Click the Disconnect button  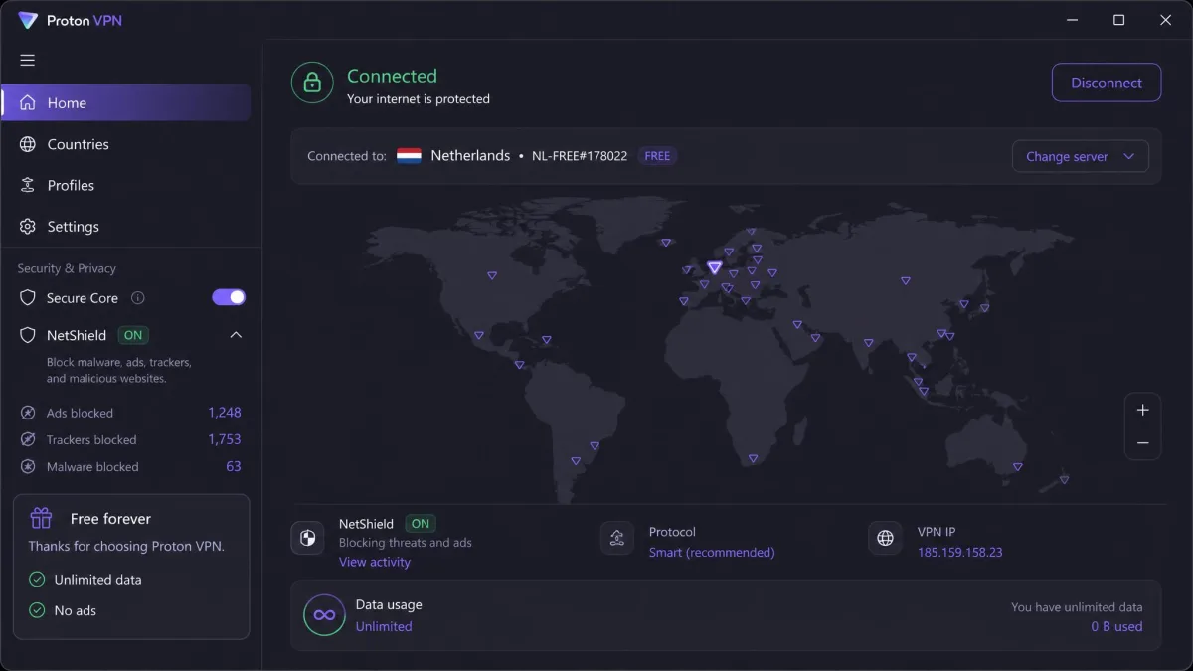(1106, 83)
